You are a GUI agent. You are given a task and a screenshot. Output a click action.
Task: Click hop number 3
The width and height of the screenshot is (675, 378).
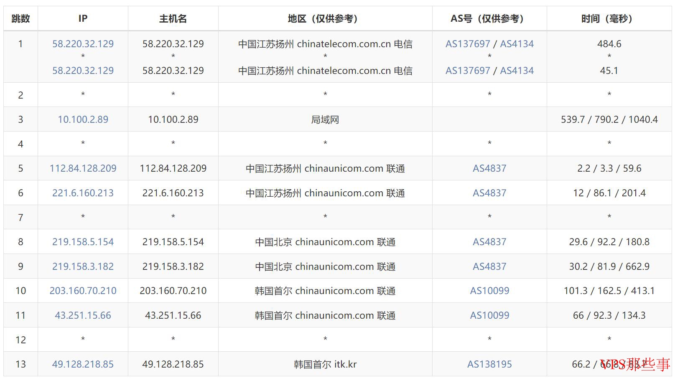(20, 119)
